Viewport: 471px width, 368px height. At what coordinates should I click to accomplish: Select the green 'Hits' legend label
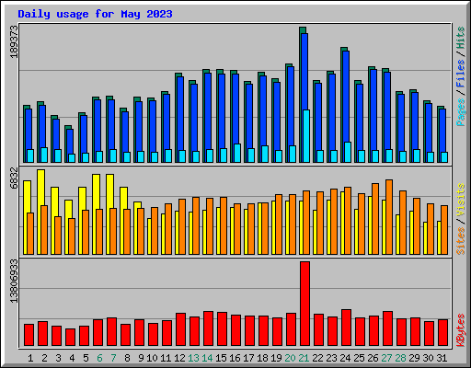coord(461,38)
